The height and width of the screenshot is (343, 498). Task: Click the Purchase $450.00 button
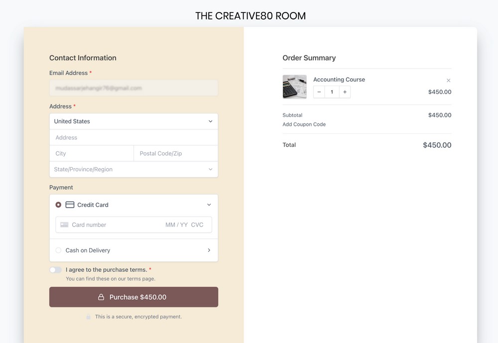click(x=133, y=297)
